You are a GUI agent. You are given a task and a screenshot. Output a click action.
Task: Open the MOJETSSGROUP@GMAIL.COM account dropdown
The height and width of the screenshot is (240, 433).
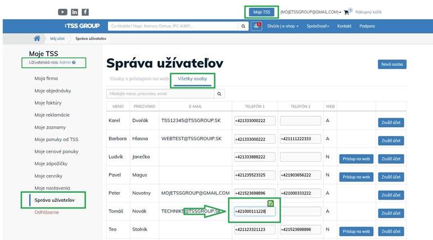[x=310, y=12]
